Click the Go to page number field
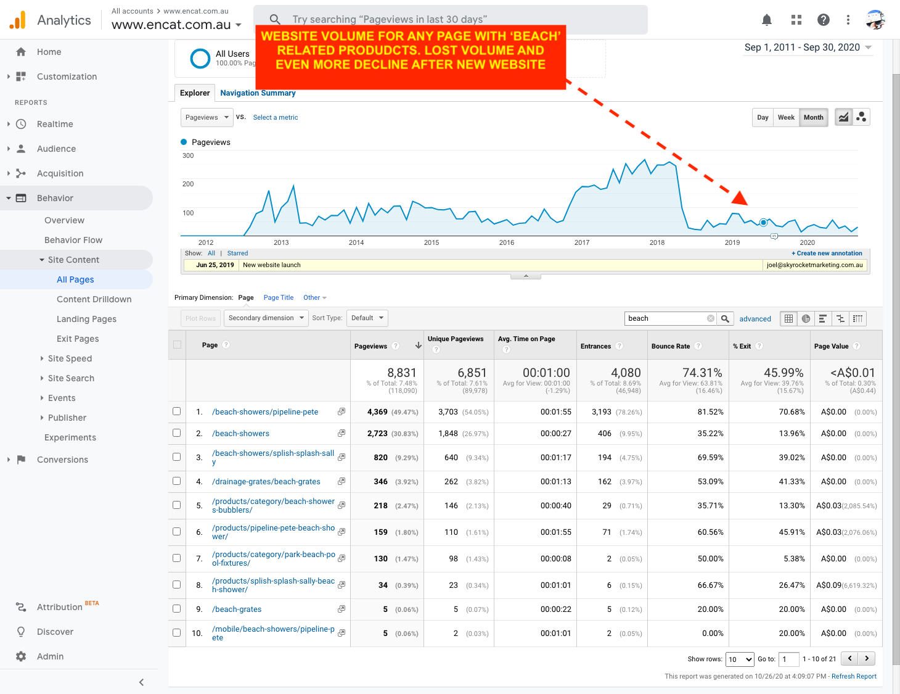 coord(789,659)
